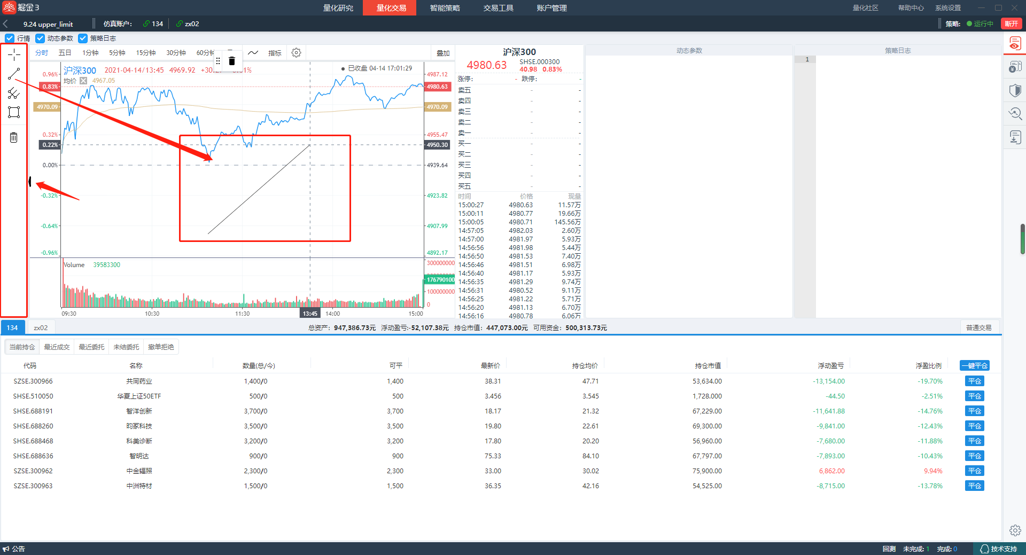Open the shield risk-control sidebar icon
Screen dimensions: 1026x555
pos(1015,90)
